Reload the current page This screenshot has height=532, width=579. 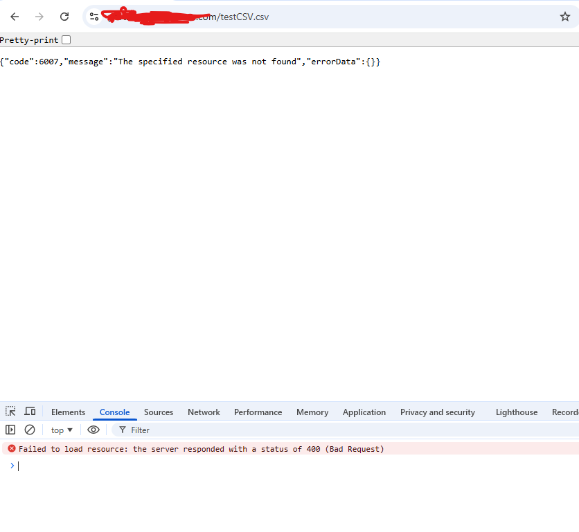tap(64, 17)
